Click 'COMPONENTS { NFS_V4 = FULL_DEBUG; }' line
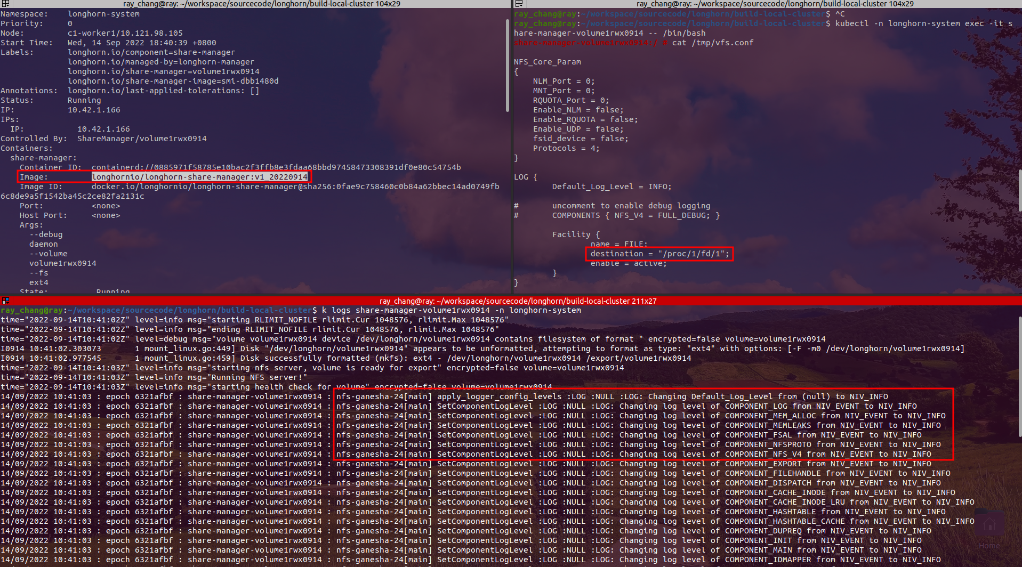 (x=636, y=215)
